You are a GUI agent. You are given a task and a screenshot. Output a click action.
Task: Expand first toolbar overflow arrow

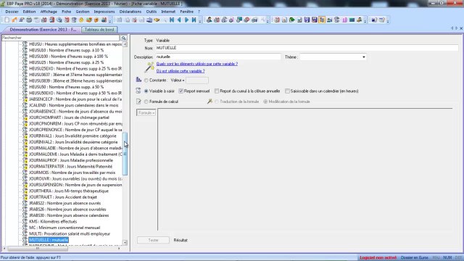point(110,20)
